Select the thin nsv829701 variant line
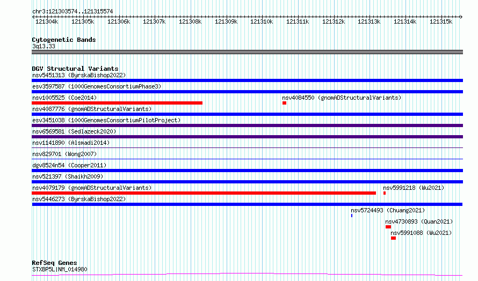 247,159
